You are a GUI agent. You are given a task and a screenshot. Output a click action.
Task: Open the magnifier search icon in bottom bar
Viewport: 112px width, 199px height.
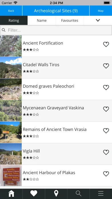click(79, 194)
